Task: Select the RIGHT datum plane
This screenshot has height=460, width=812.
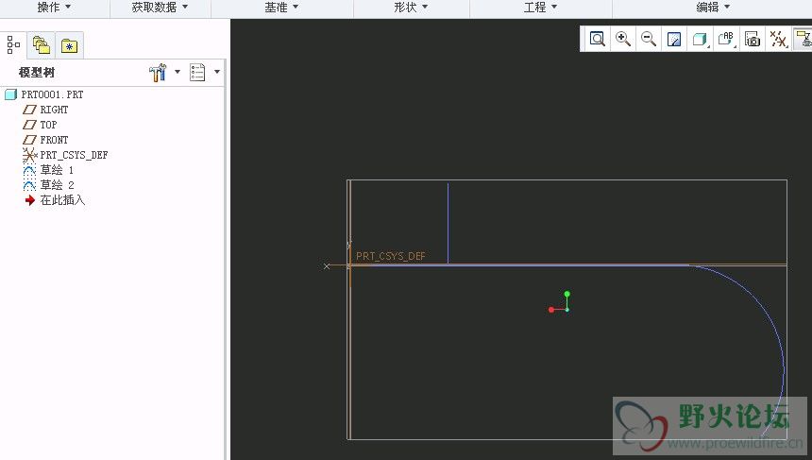Action: click(x=54, y=110)
